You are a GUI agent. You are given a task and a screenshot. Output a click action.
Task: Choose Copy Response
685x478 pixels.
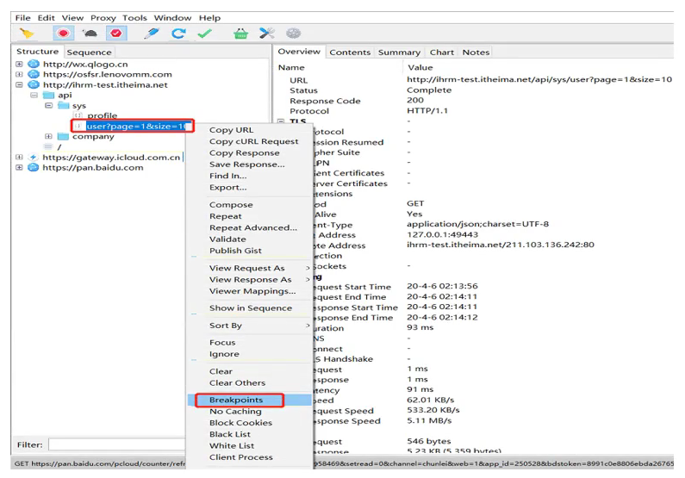(244, 152)
